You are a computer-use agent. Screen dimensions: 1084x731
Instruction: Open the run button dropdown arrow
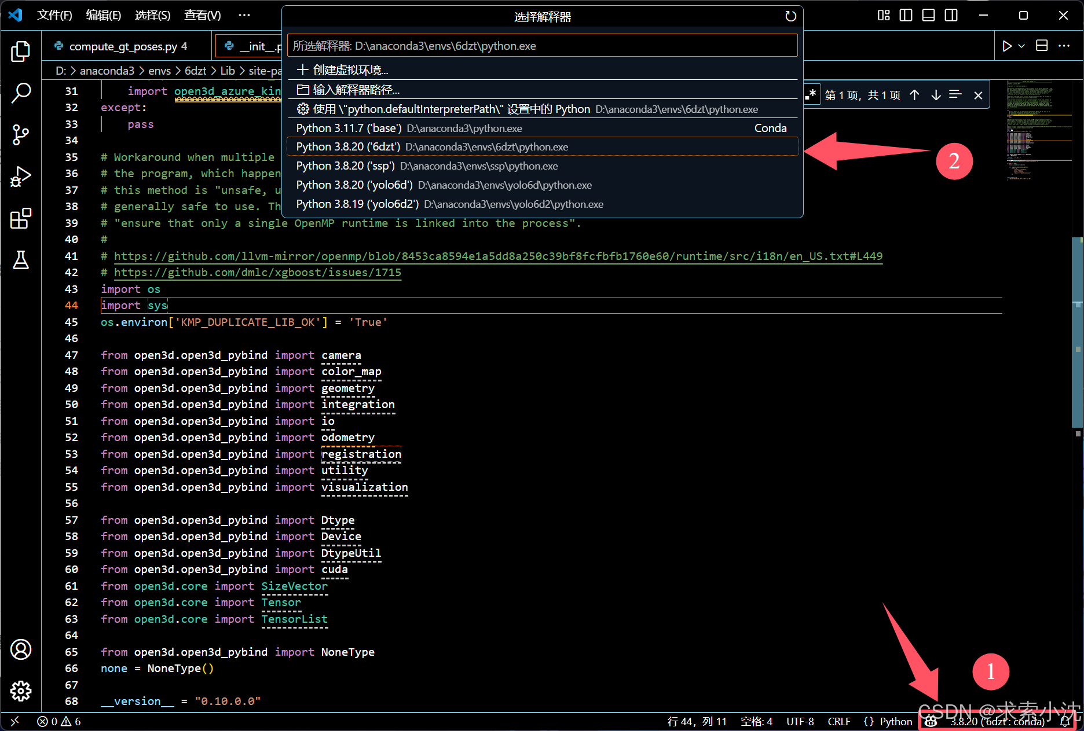pyautogui.click(x=1020, y=45)
